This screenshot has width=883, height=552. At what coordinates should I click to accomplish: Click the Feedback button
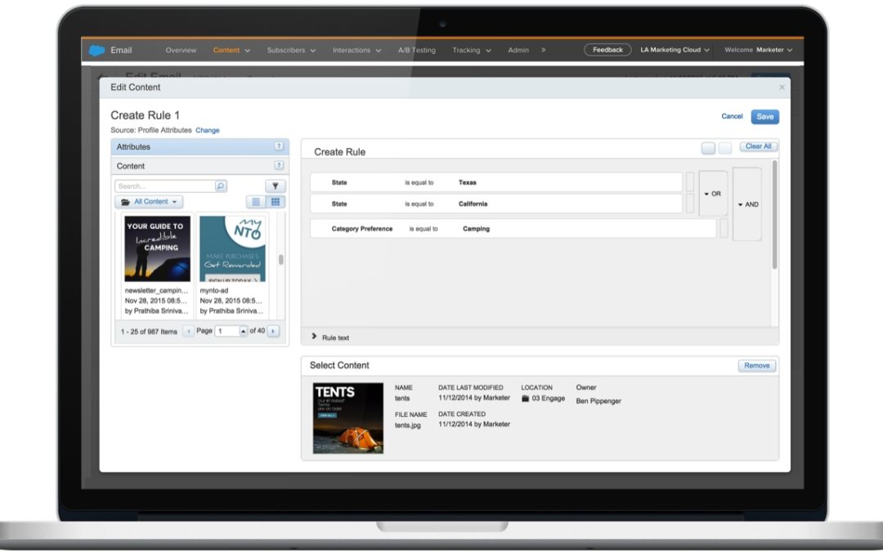607,50
